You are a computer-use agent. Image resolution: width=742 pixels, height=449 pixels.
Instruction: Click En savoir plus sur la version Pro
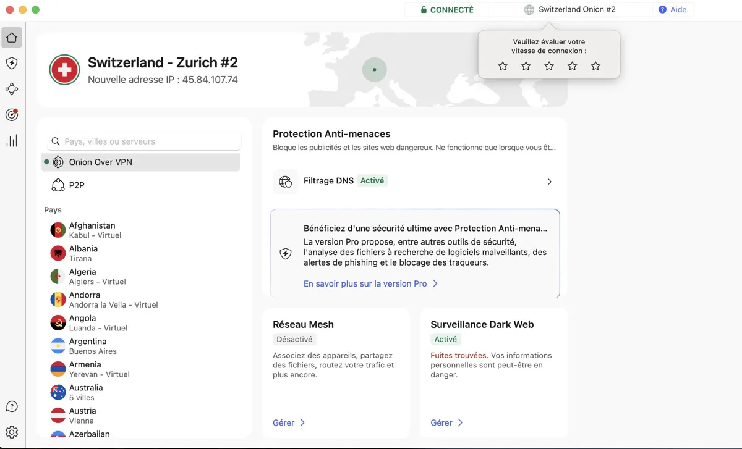tap(370, 283)
